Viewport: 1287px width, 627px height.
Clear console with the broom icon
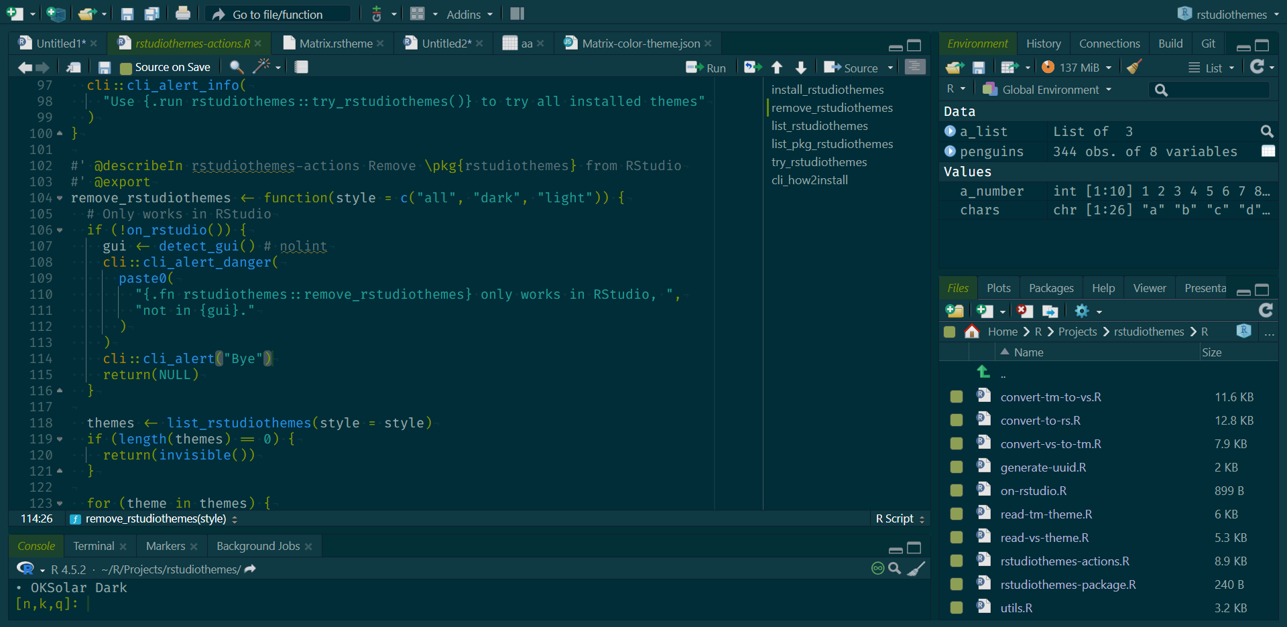916,569
